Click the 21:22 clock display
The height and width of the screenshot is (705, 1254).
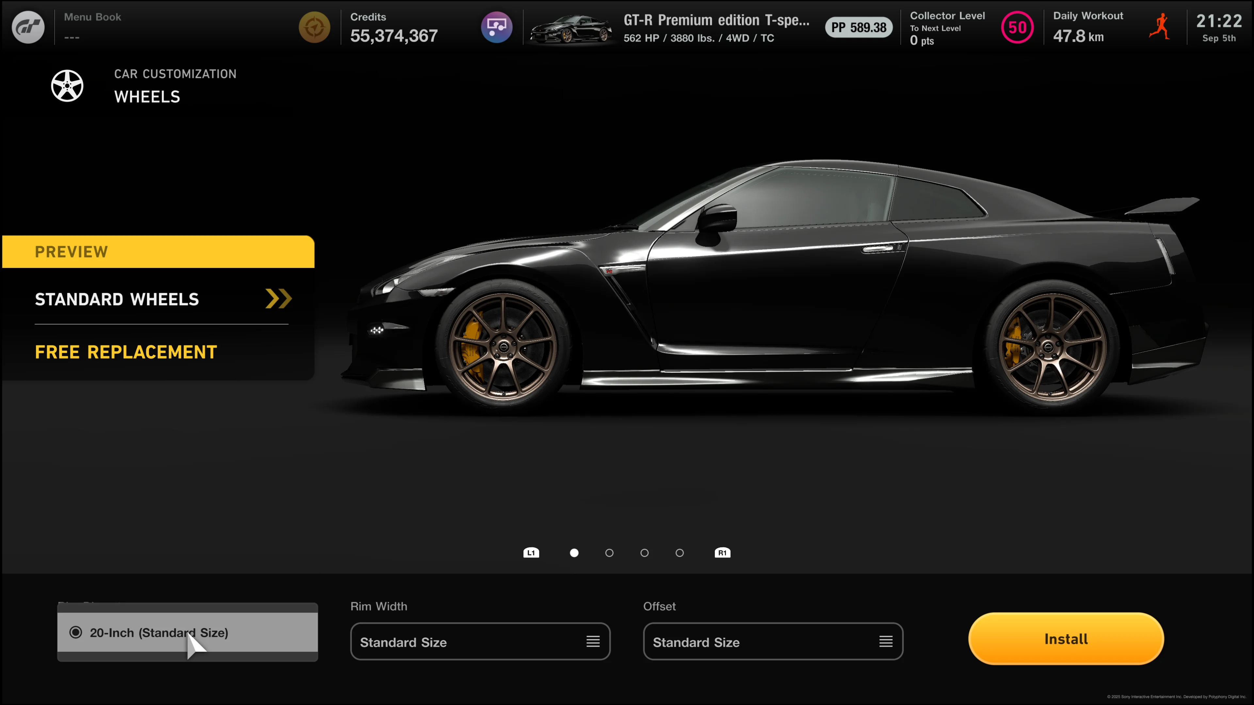point(1219,21)
